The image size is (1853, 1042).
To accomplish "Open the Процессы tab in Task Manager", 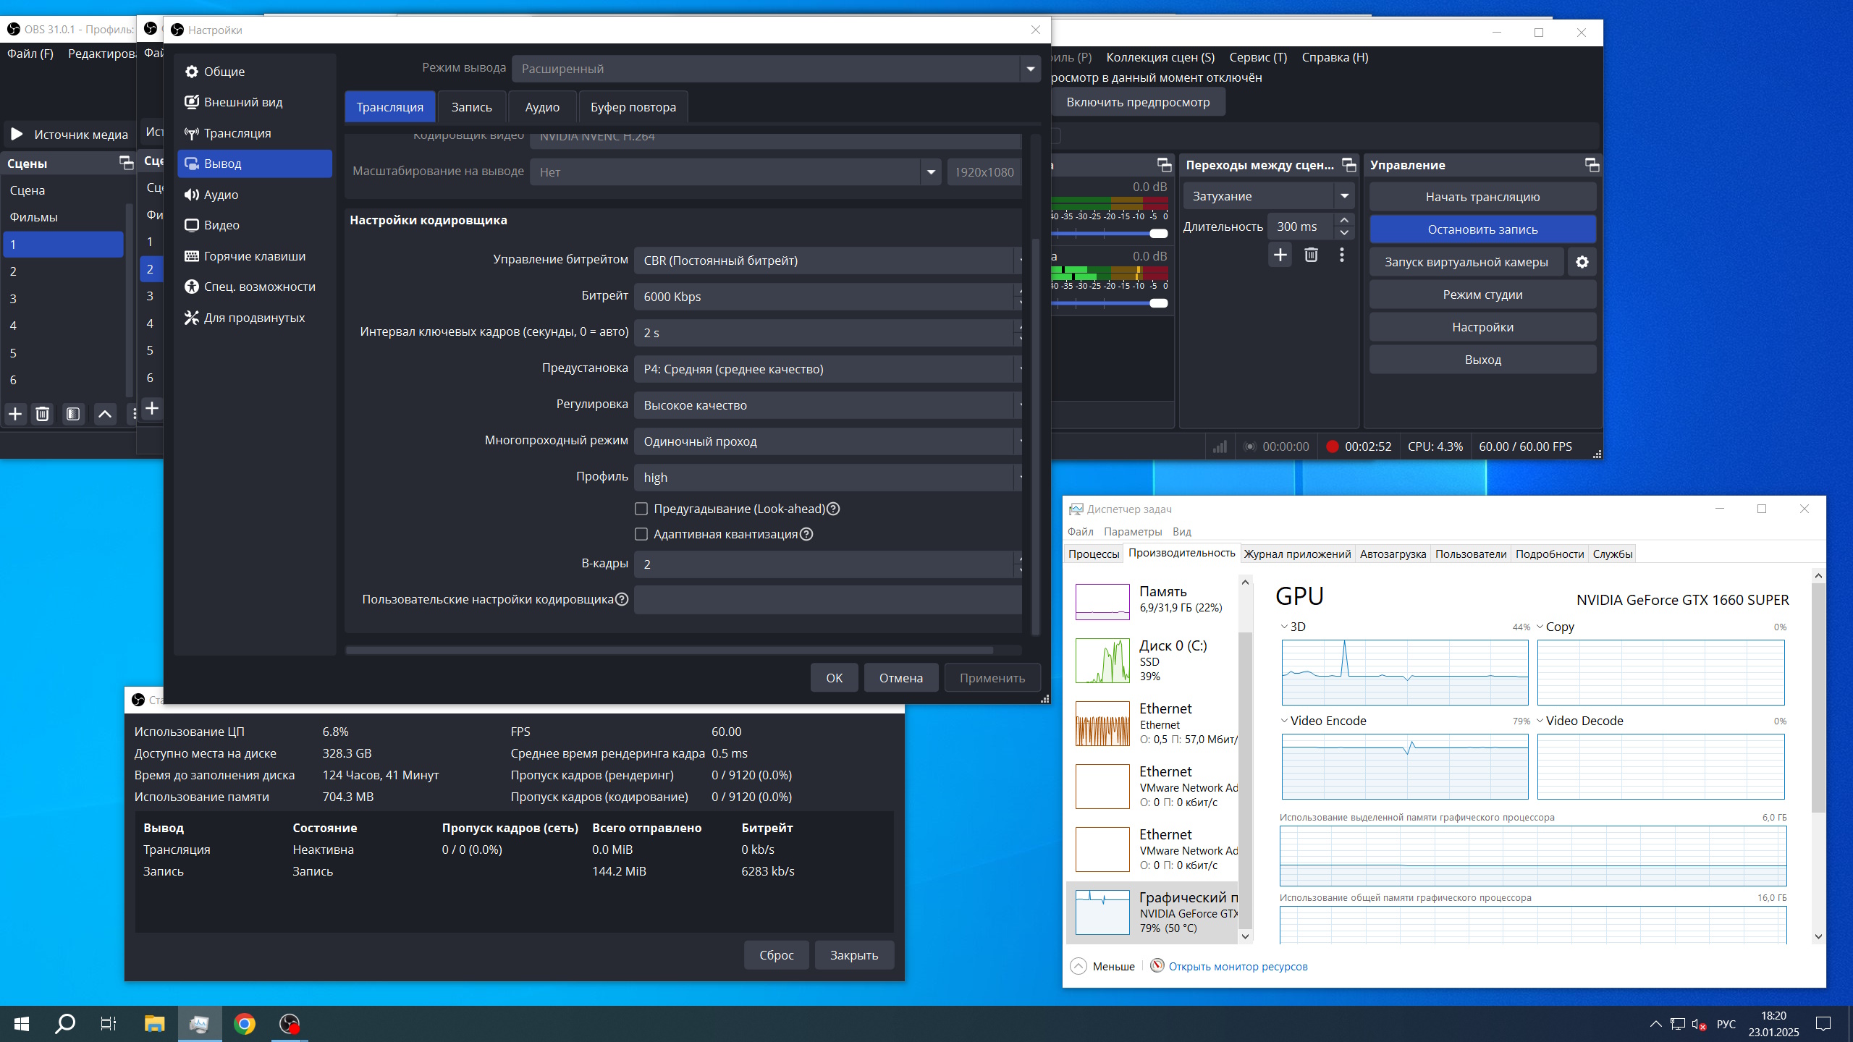I will pos(1093,554).
